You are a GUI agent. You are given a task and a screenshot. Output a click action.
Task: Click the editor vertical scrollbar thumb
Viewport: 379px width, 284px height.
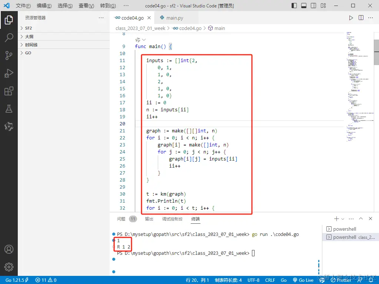(x=376, y=52)
